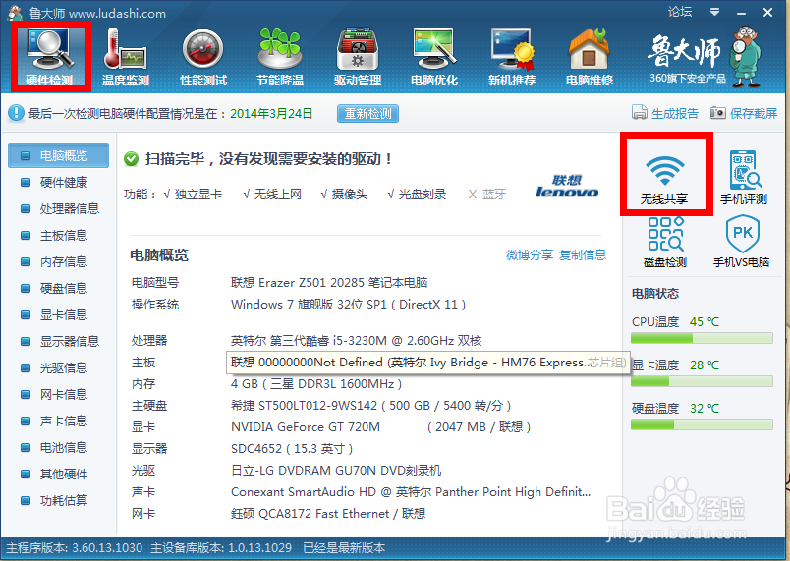Click the printer icon beside 生成报告
This screenshot has width=790, height=561.
click(x=640, y=112)
